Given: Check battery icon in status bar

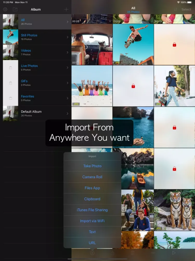Looking at the screenshot, I should (189, 2).
